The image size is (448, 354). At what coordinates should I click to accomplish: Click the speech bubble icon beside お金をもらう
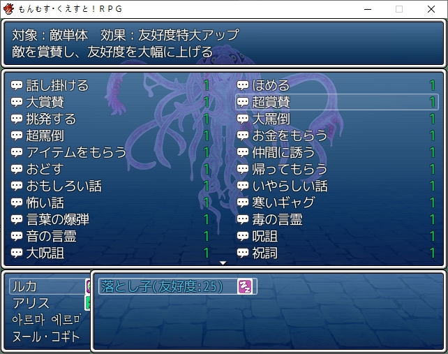(x=243, y=136)
